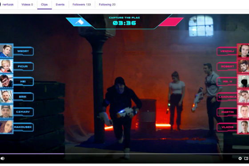The height and width of the screenshot is (166, 249).
Task: Open the nerfczsk channel link
Action: (x=8, y=4)
